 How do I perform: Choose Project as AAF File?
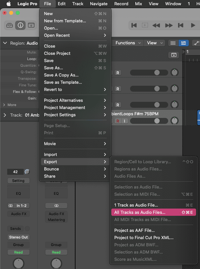tap(153, 230)
